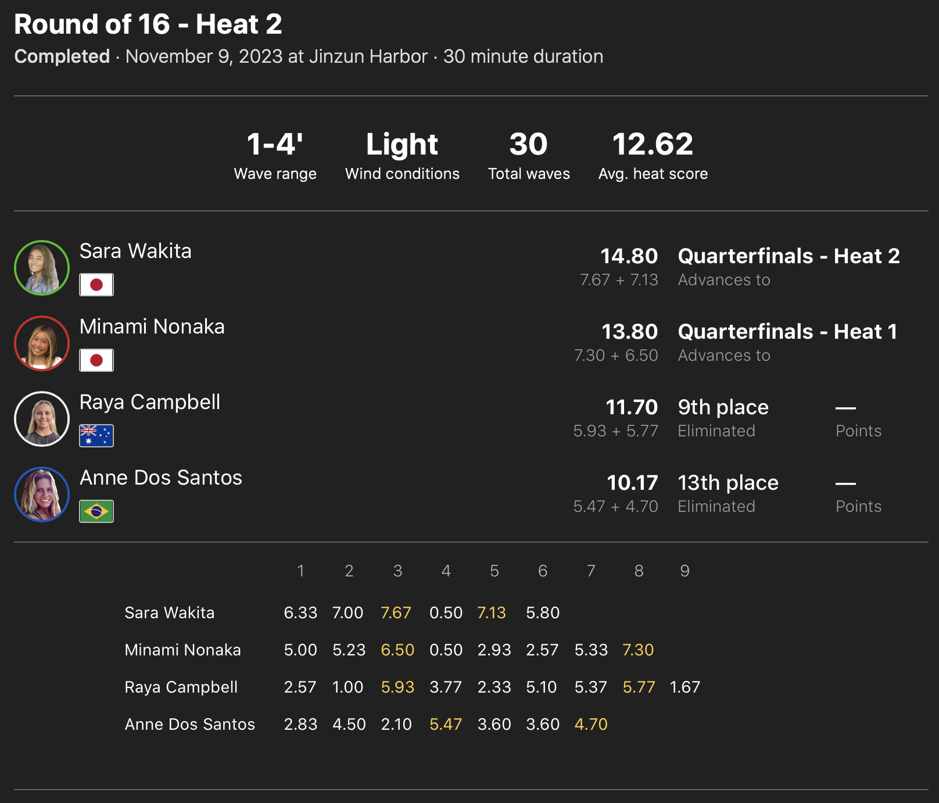Click Japan flag under Sara Wakita

click(x=96, y=285)
